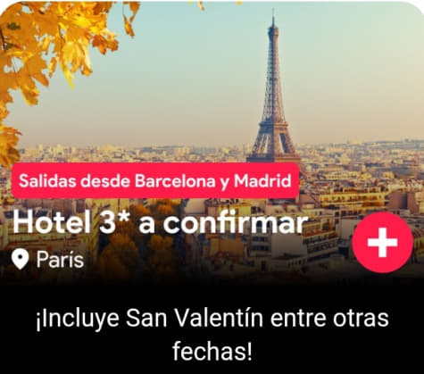Screen dimensions: 424x374
Task: Click the word 'confirmar' in the hotel title
Action: [x=236, y=223]
